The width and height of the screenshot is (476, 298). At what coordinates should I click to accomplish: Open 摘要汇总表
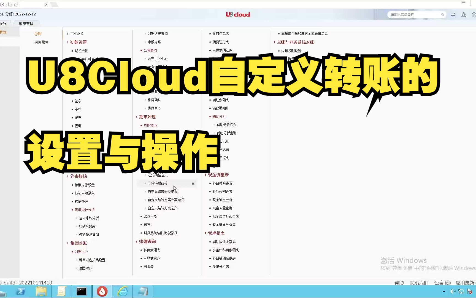tap(221, 42)
